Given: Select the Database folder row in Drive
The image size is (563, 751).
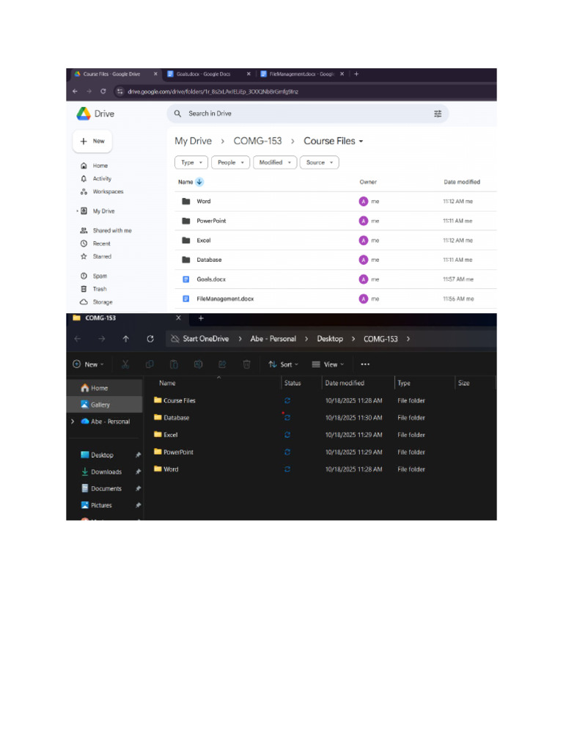Looking at the screenshot, I should (335, 260).
